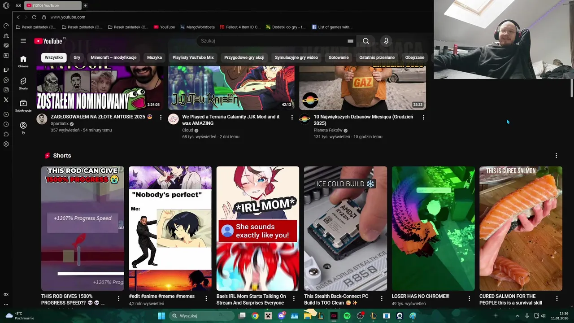Screen dimensions: 574x323
Task: Open the Ty (You) page in sidebar
Action: [x=23, y=128]
